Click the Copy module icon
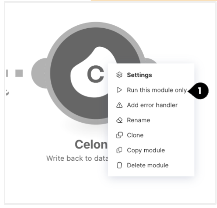217x208 pixels. (119, 150)
